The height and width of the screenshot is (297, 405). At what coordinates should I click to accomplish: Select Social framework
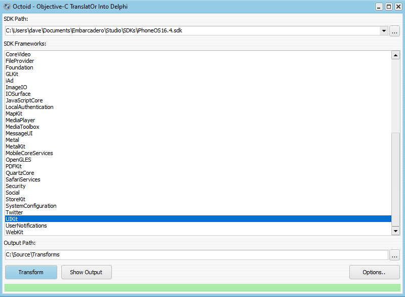point(198,193)
